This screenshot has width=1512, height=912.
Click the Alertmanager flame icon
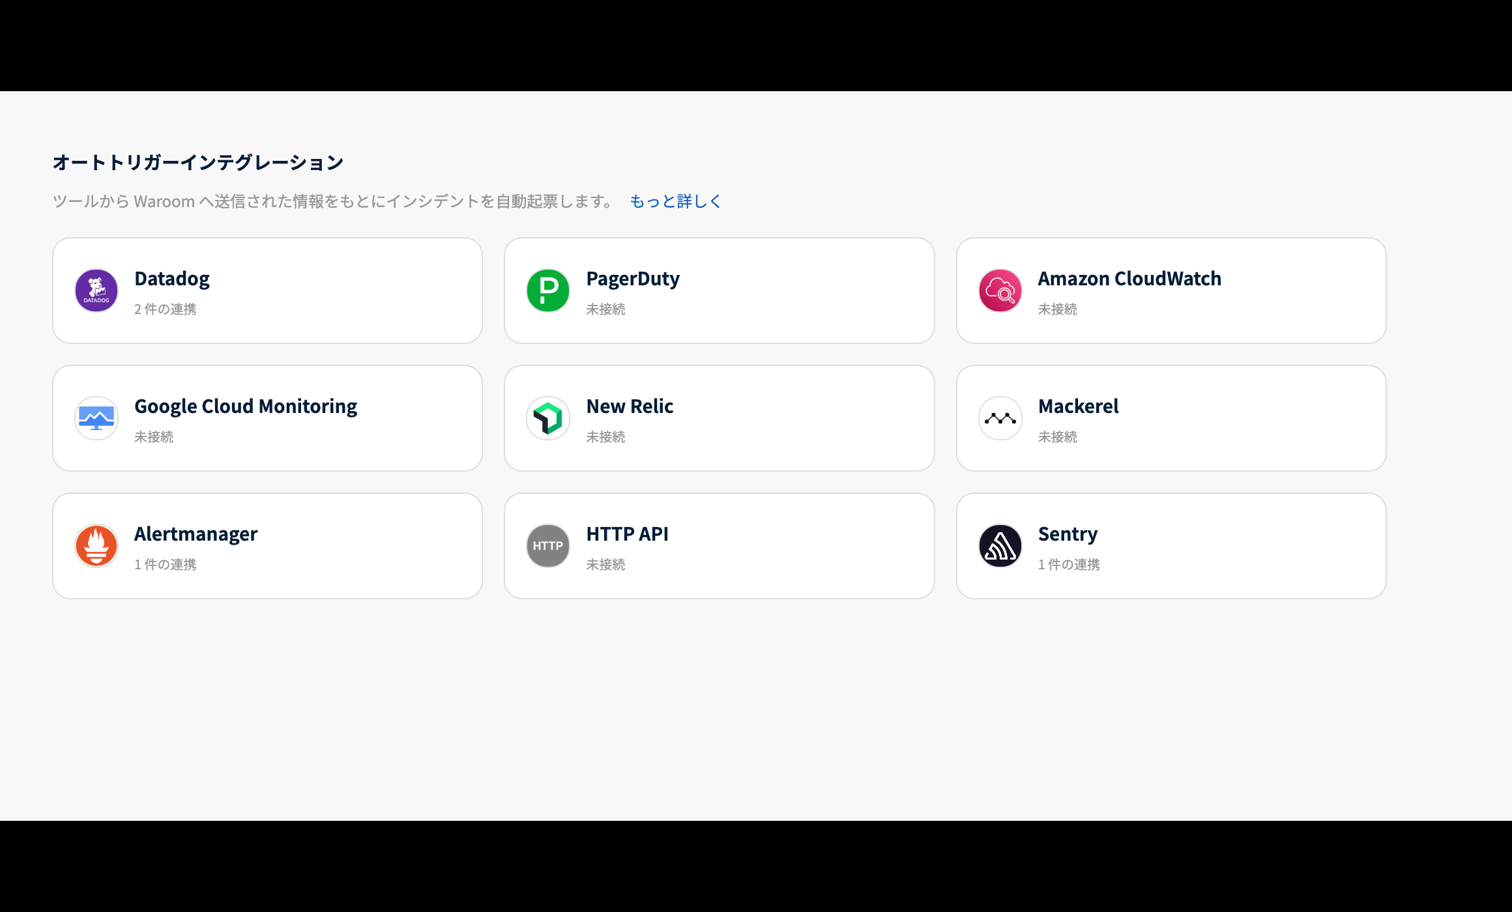[96, 546]
